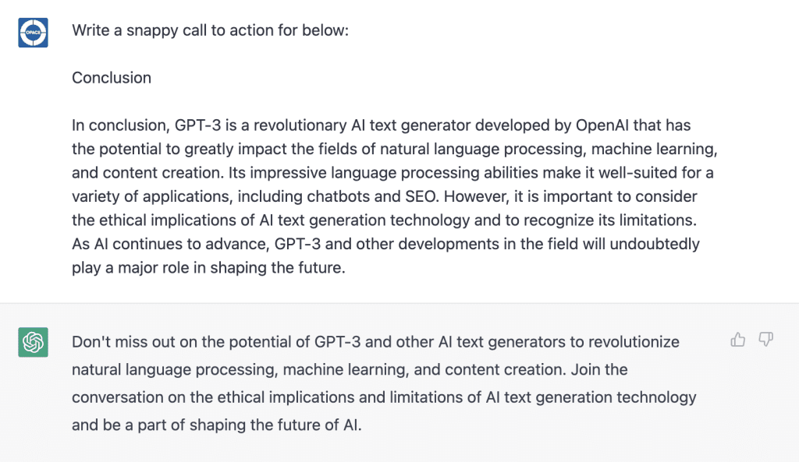Rate the response negatively with thumbs down
799x462 pixels.
(765, 340)
